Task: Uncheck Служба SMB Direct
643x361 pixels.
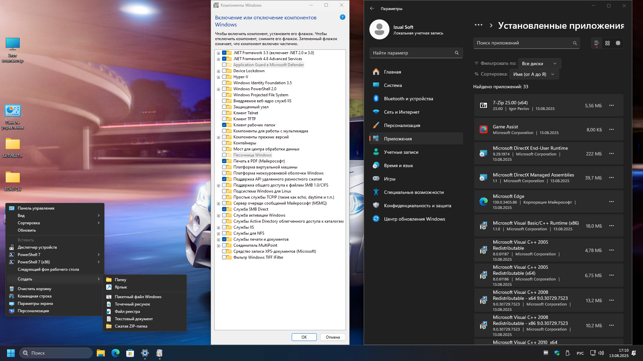Action: (224, 209)
